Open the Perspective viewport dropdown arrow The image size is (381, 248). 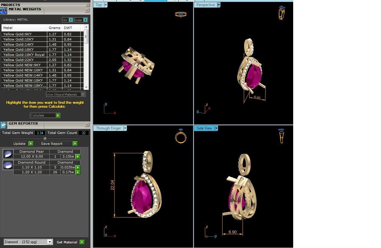[x=219, y=5]
